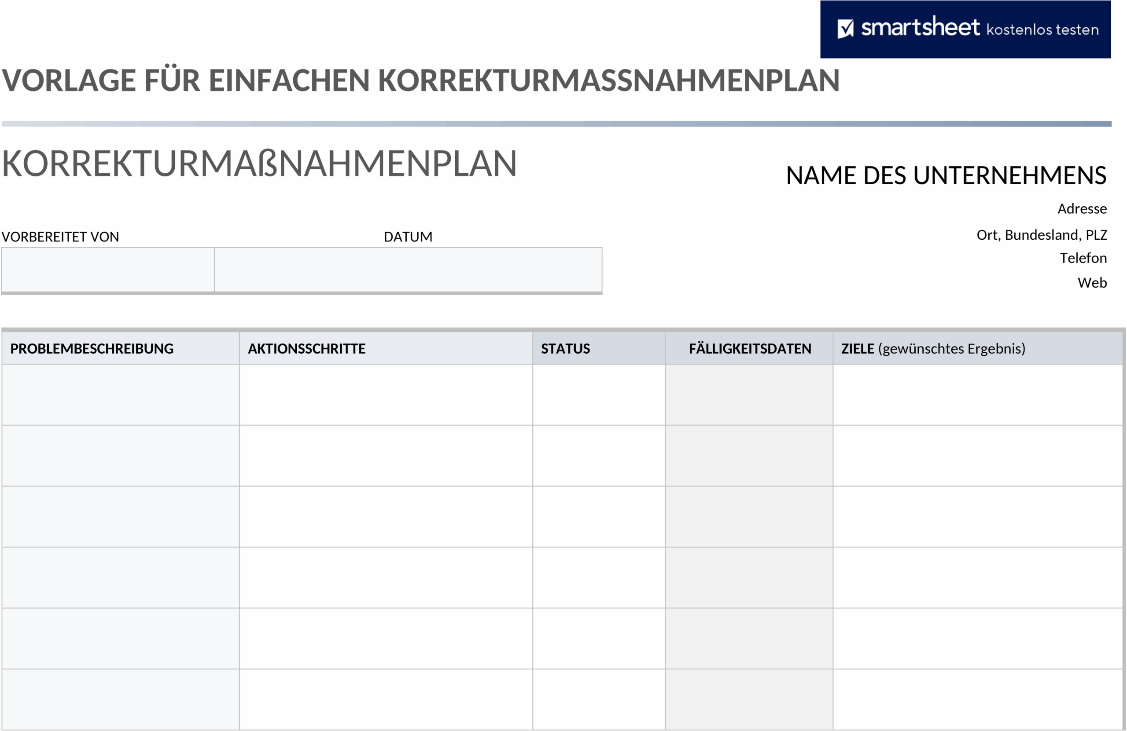Screen dimensions: 1127x731
Task: Select the PROBLEMBESCHREIBUNG column header
Action: coord(121,348)
